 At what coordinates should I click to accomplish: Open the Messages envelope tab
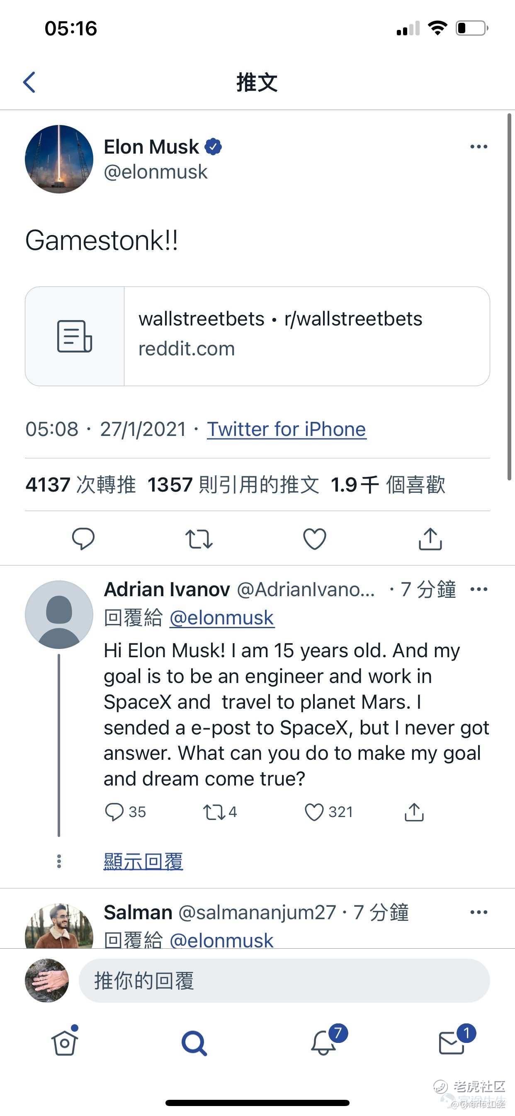[452, 1043]
